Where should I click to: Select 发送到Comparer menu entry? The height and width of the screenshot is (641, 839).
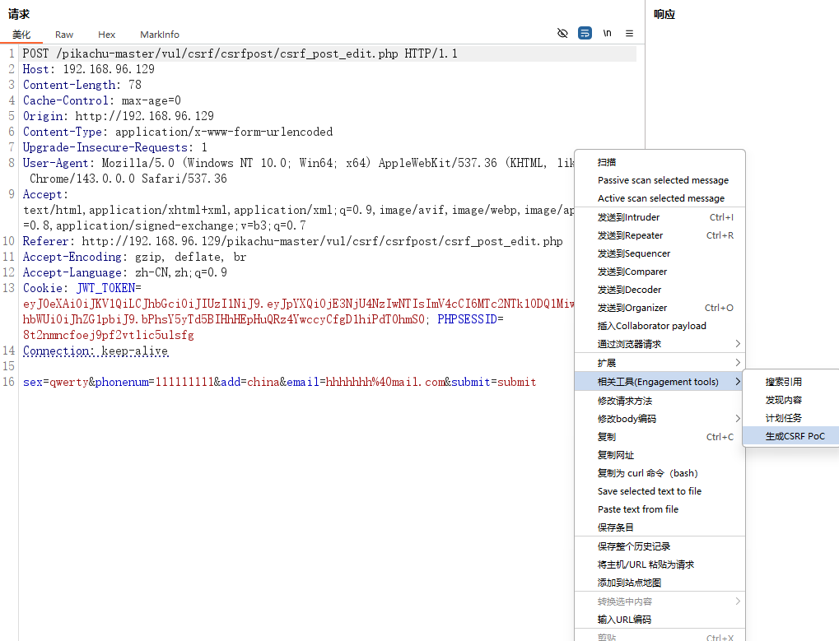pos(660,272)
